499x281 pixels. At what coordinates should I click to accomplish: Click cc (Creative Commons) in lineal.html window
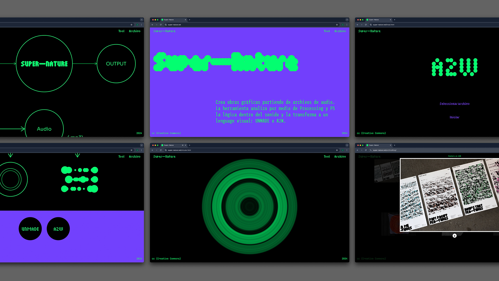[x=371, y=133]
